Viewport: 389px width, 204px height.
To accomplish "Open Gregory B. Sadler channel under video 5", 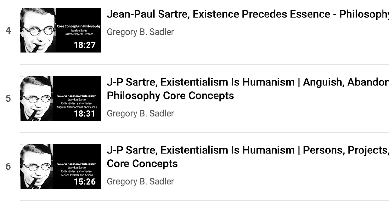I will click(140, 113).
